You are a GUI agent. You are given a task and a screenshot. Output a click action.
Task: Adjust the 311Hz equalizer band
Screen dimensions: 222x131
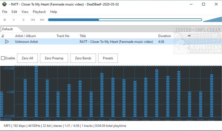[x=80, y=99]
